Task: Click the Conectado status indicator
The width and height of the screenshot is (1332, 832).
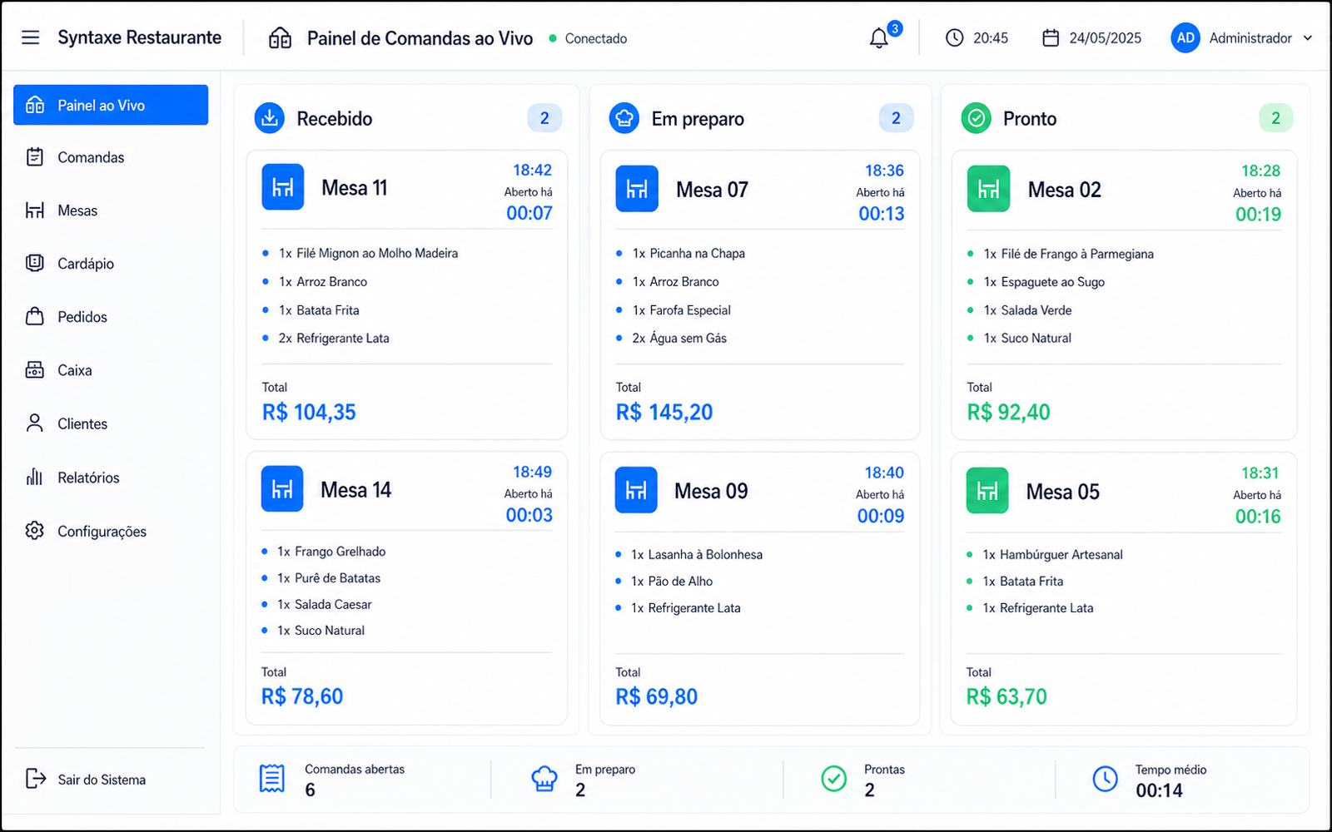Action: (x=589, y=38)
